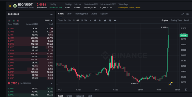Select the 1D interval
Screen dimensions: 192x97
coord(81,20)
